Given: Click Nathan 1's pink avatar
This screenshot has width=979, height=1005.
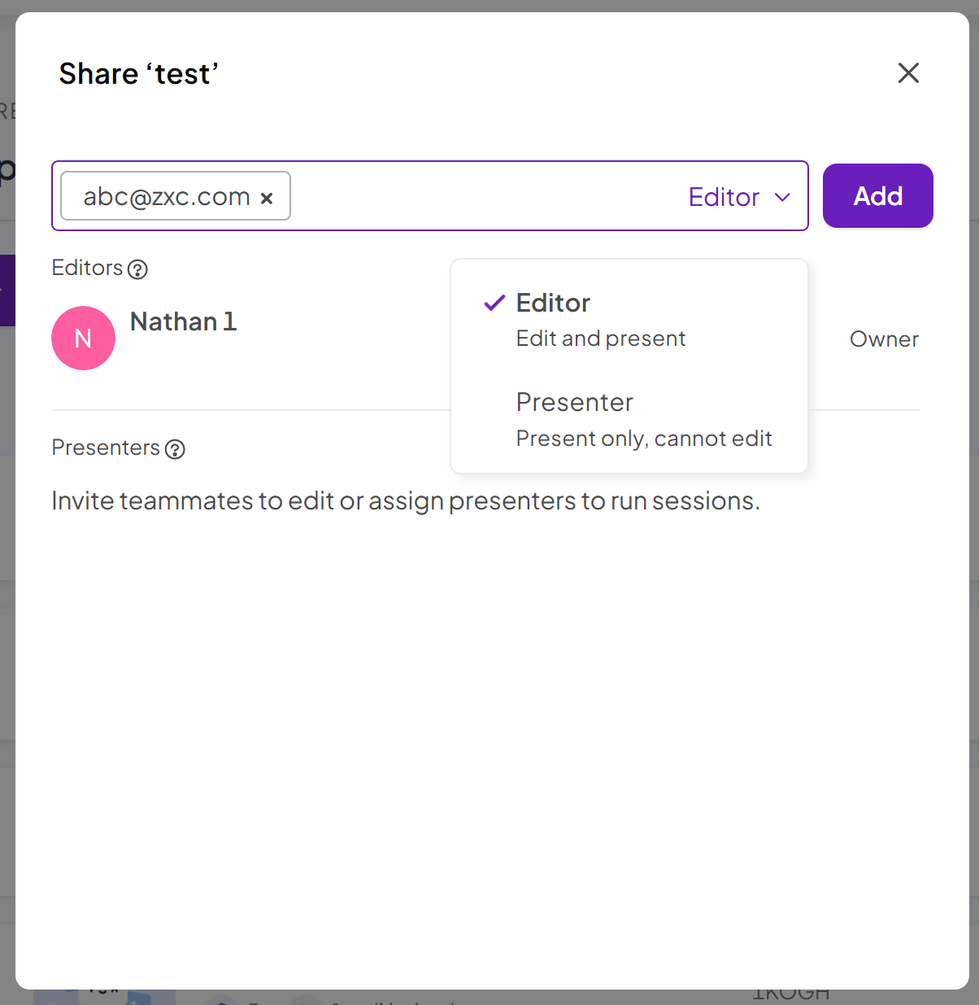Looking at the screenshot, I should (83, 339).
